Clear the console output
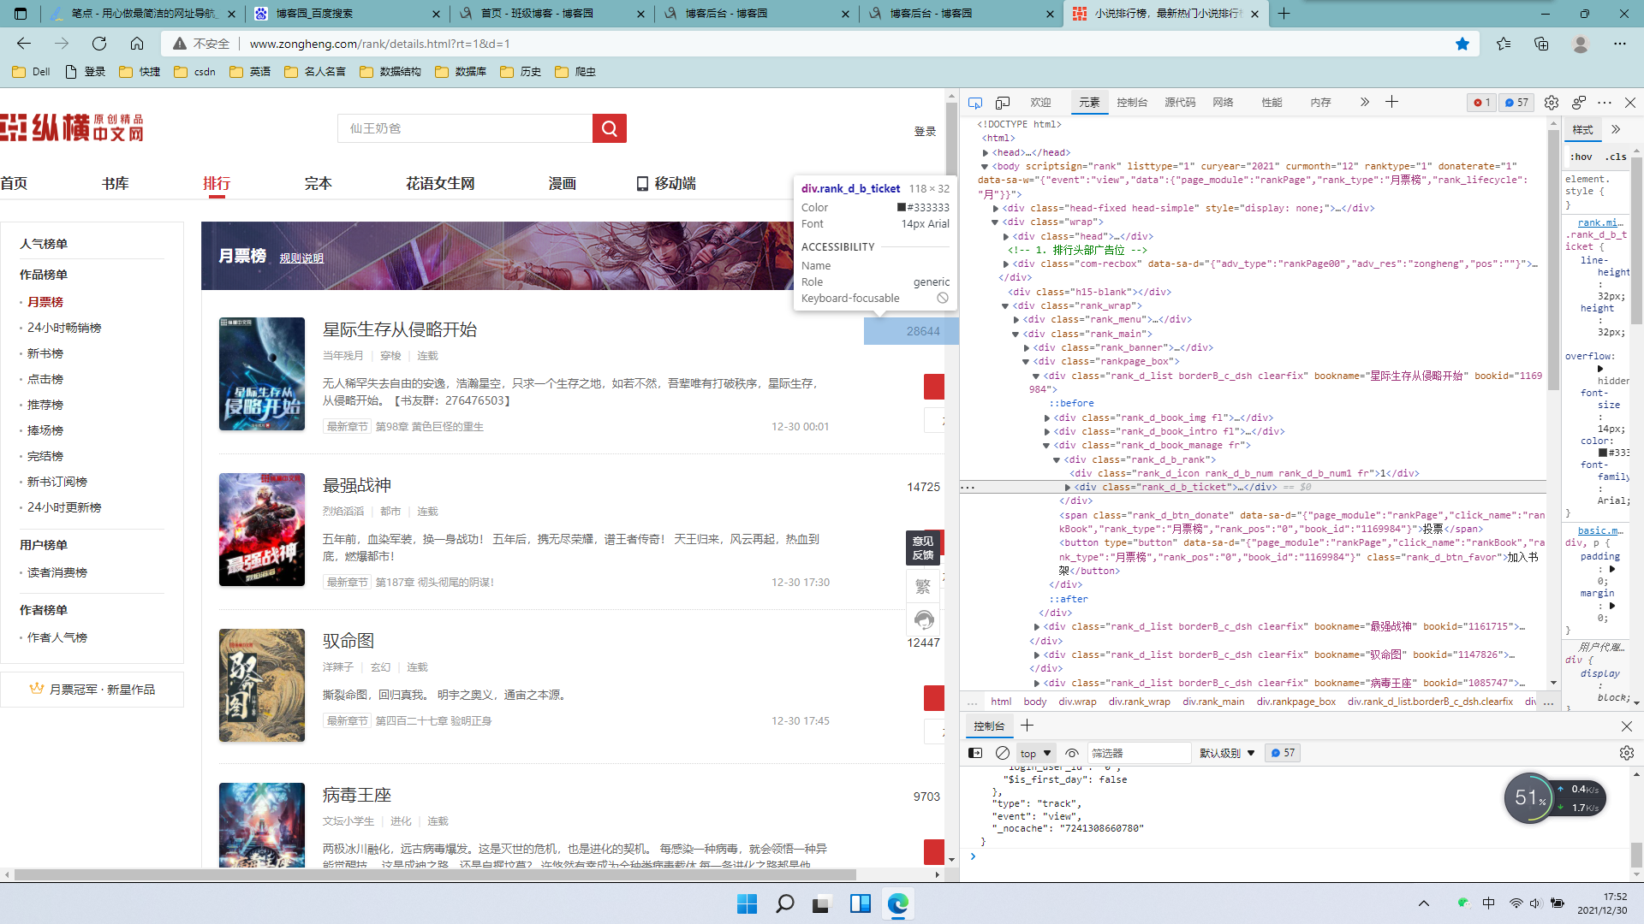This screenshot has width=1644, height=924. coord(1003,753)
